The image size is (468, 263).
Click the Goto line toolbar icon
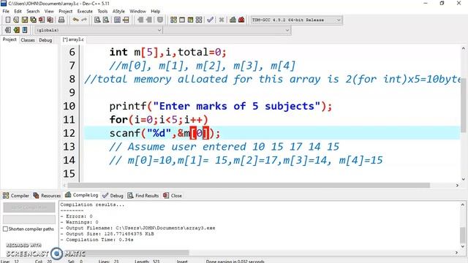click(x=126, y=20)
